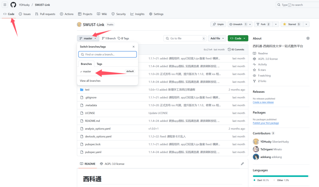Click the Find or create a branch field
This screenshot has height=187, width=319.
107,55
